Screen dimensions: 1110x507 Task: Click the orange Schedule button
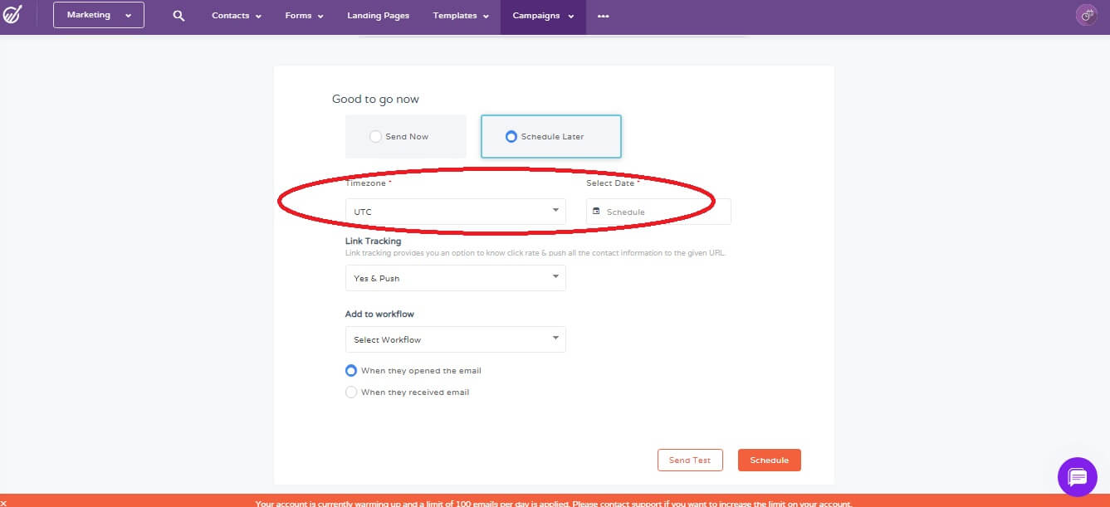pos(769,460)
